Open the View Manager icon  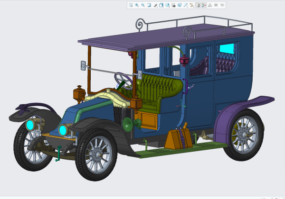(173, 5)
